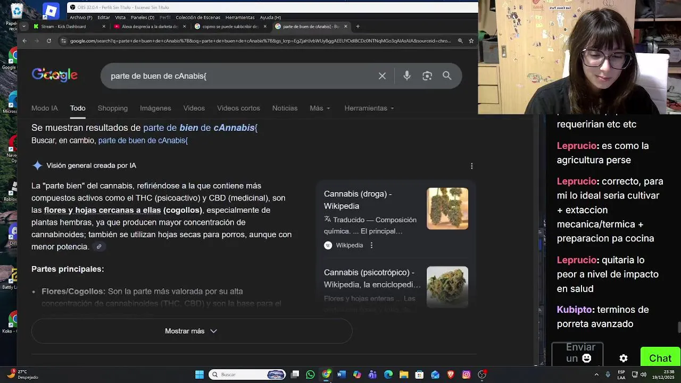The width and height of the screenshot is (681, 383).
Task: Start a voice search with the microphone
Action: click(407, 76)
